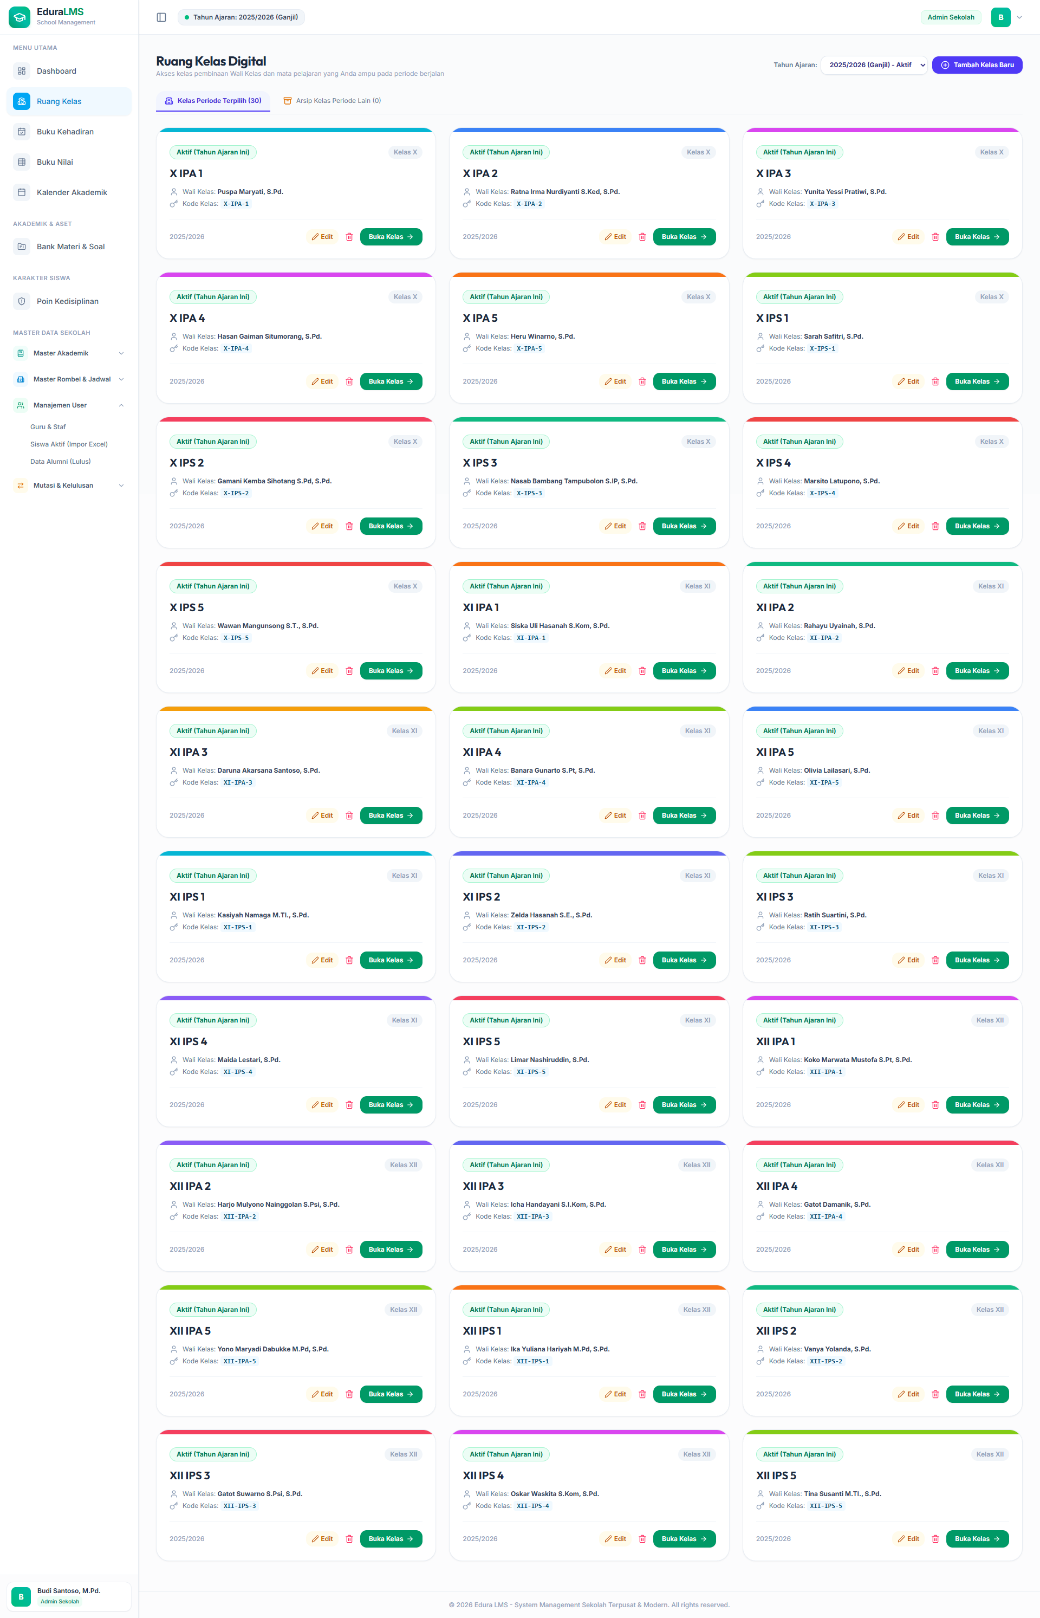Switch to Arsip Kelas Periode Lain tab

(331, 101)
